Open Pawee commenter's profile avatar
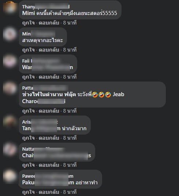 (10, 176)
